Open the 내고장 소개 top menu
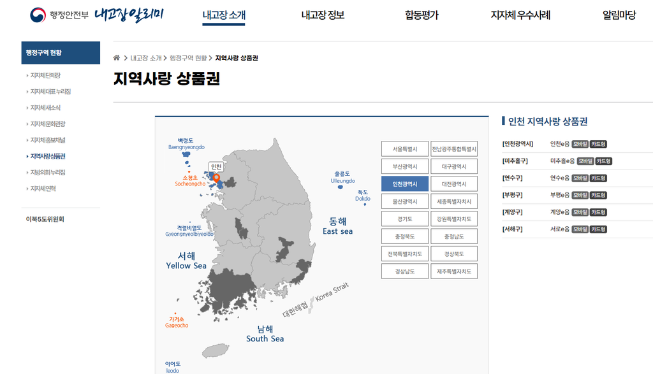Screen dimensions: 653x374 point(224,15)
